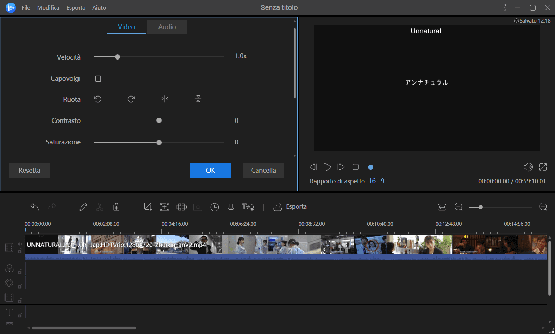Open the Aiuto menu

pos(99,7)
